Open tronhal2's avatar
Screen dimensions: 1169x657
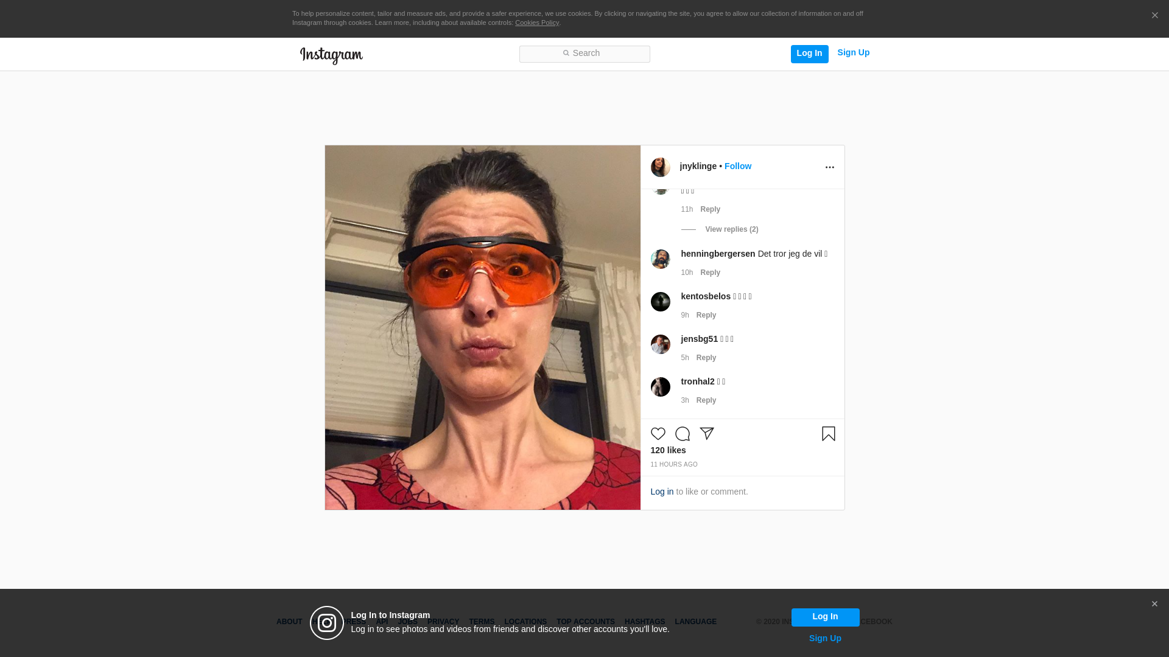661,387
